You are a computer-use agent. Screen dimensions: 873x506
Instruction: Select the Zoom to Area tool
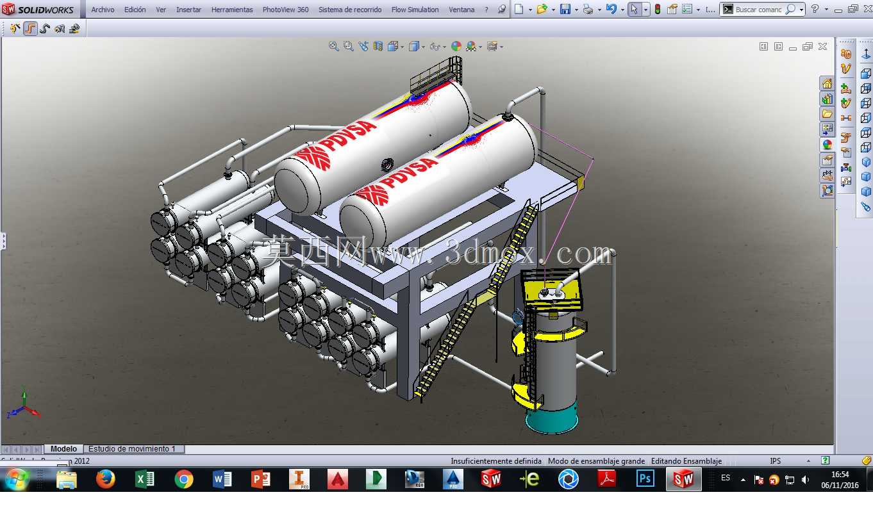click(348, 46)
